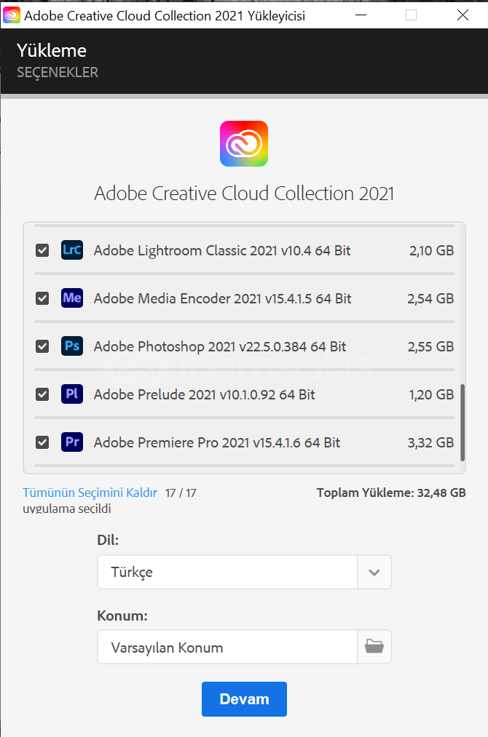This screenshot has height=737, width=488.
Task: Click the application list scrollbar thumb
Action: tap(463, 423)
